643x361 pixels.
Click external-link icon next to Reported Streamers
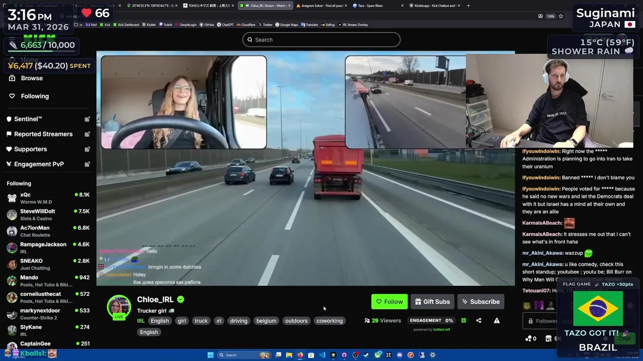coord(87,134)
